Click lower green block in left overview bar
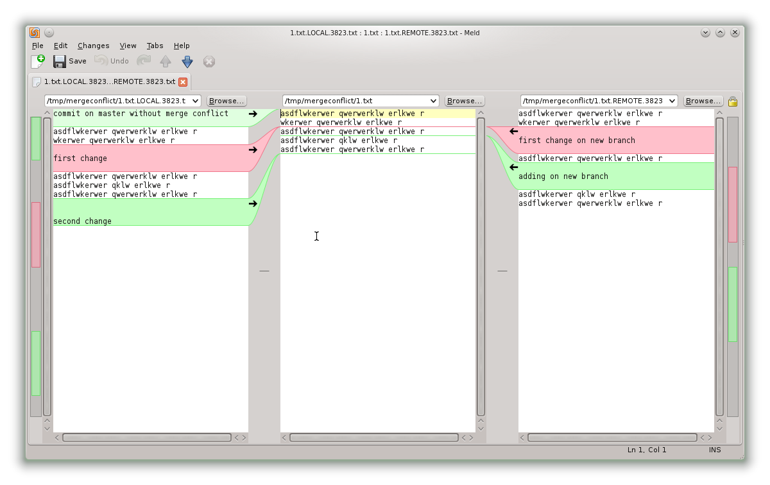The width and height of the screenshot is (770, 485). 36,363
